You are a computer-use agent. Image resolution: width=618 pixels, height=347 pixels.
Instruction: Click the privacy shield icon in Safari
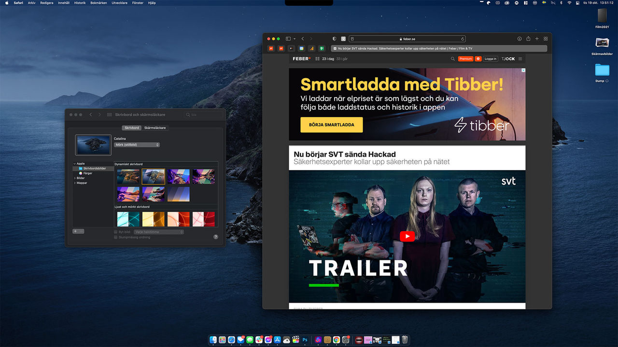335,39
